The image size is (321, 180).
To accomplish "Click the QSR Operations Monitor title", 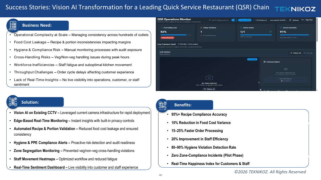I will (174, 19).
